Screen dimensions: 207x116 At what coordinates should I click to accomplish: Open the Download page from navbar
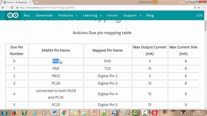(x=44, y=15)
